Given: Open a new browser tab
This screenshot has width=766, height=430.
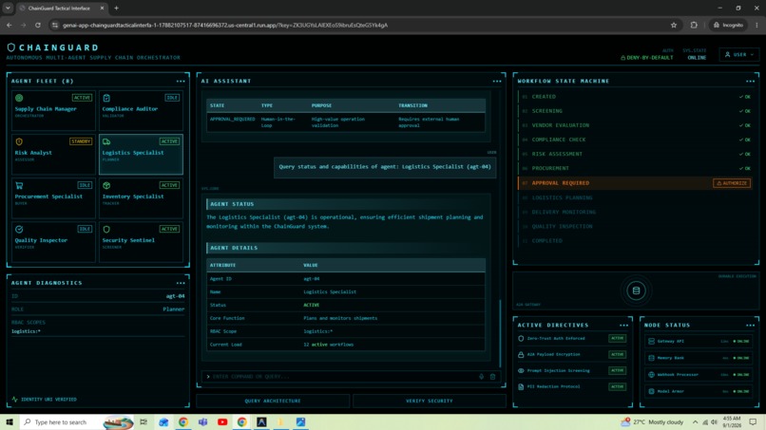Looking at the screenshot, I should [116, 8].
